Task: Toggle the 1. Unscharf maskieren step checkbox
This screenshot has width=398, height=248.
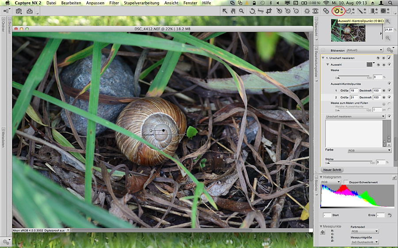Action: click(389, 58)
